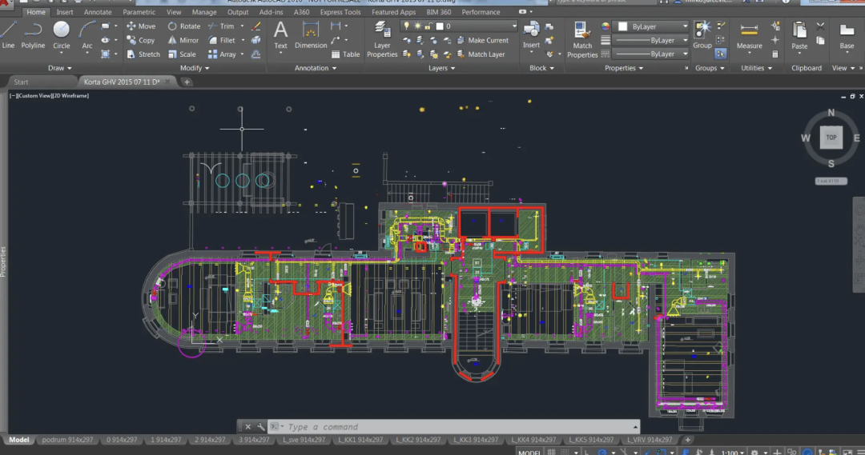This screenshot has width=865, height=455.
Task: Click Make Current layer button
Action: [487, 40]
